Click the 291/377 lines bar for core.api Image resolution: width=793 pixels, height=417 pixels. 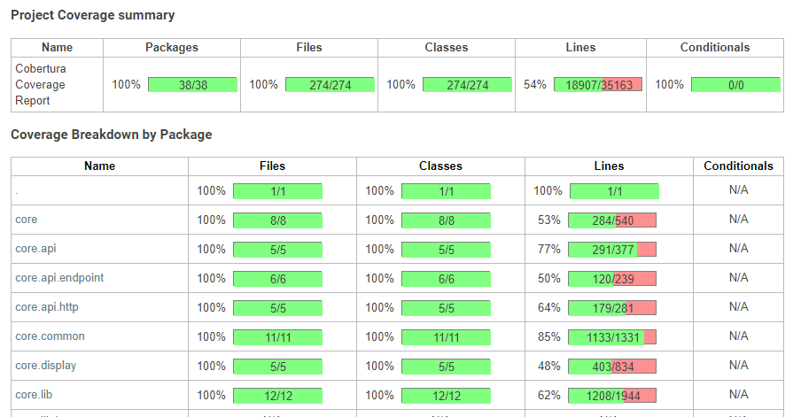coord(612,249)
